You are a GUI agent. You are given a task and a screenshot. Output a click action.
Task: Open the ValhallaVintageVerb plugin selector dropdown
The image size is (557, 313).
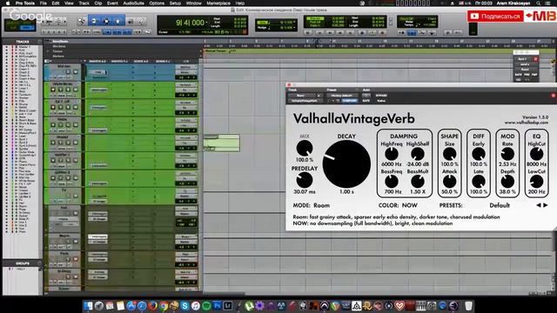click(305, 101)
